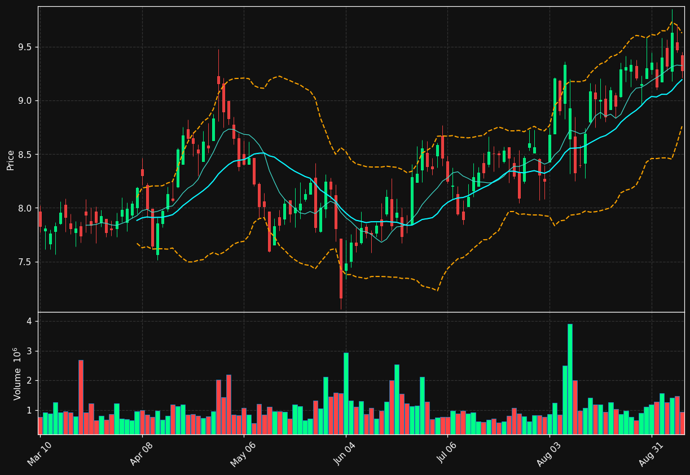Click the volume axis tick label 2
Screen dimensions: 690x475
[29, 381]
